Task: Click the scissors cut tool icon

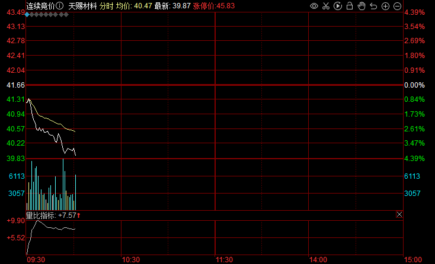Action: pyautogui.click(x=327, y=6)
